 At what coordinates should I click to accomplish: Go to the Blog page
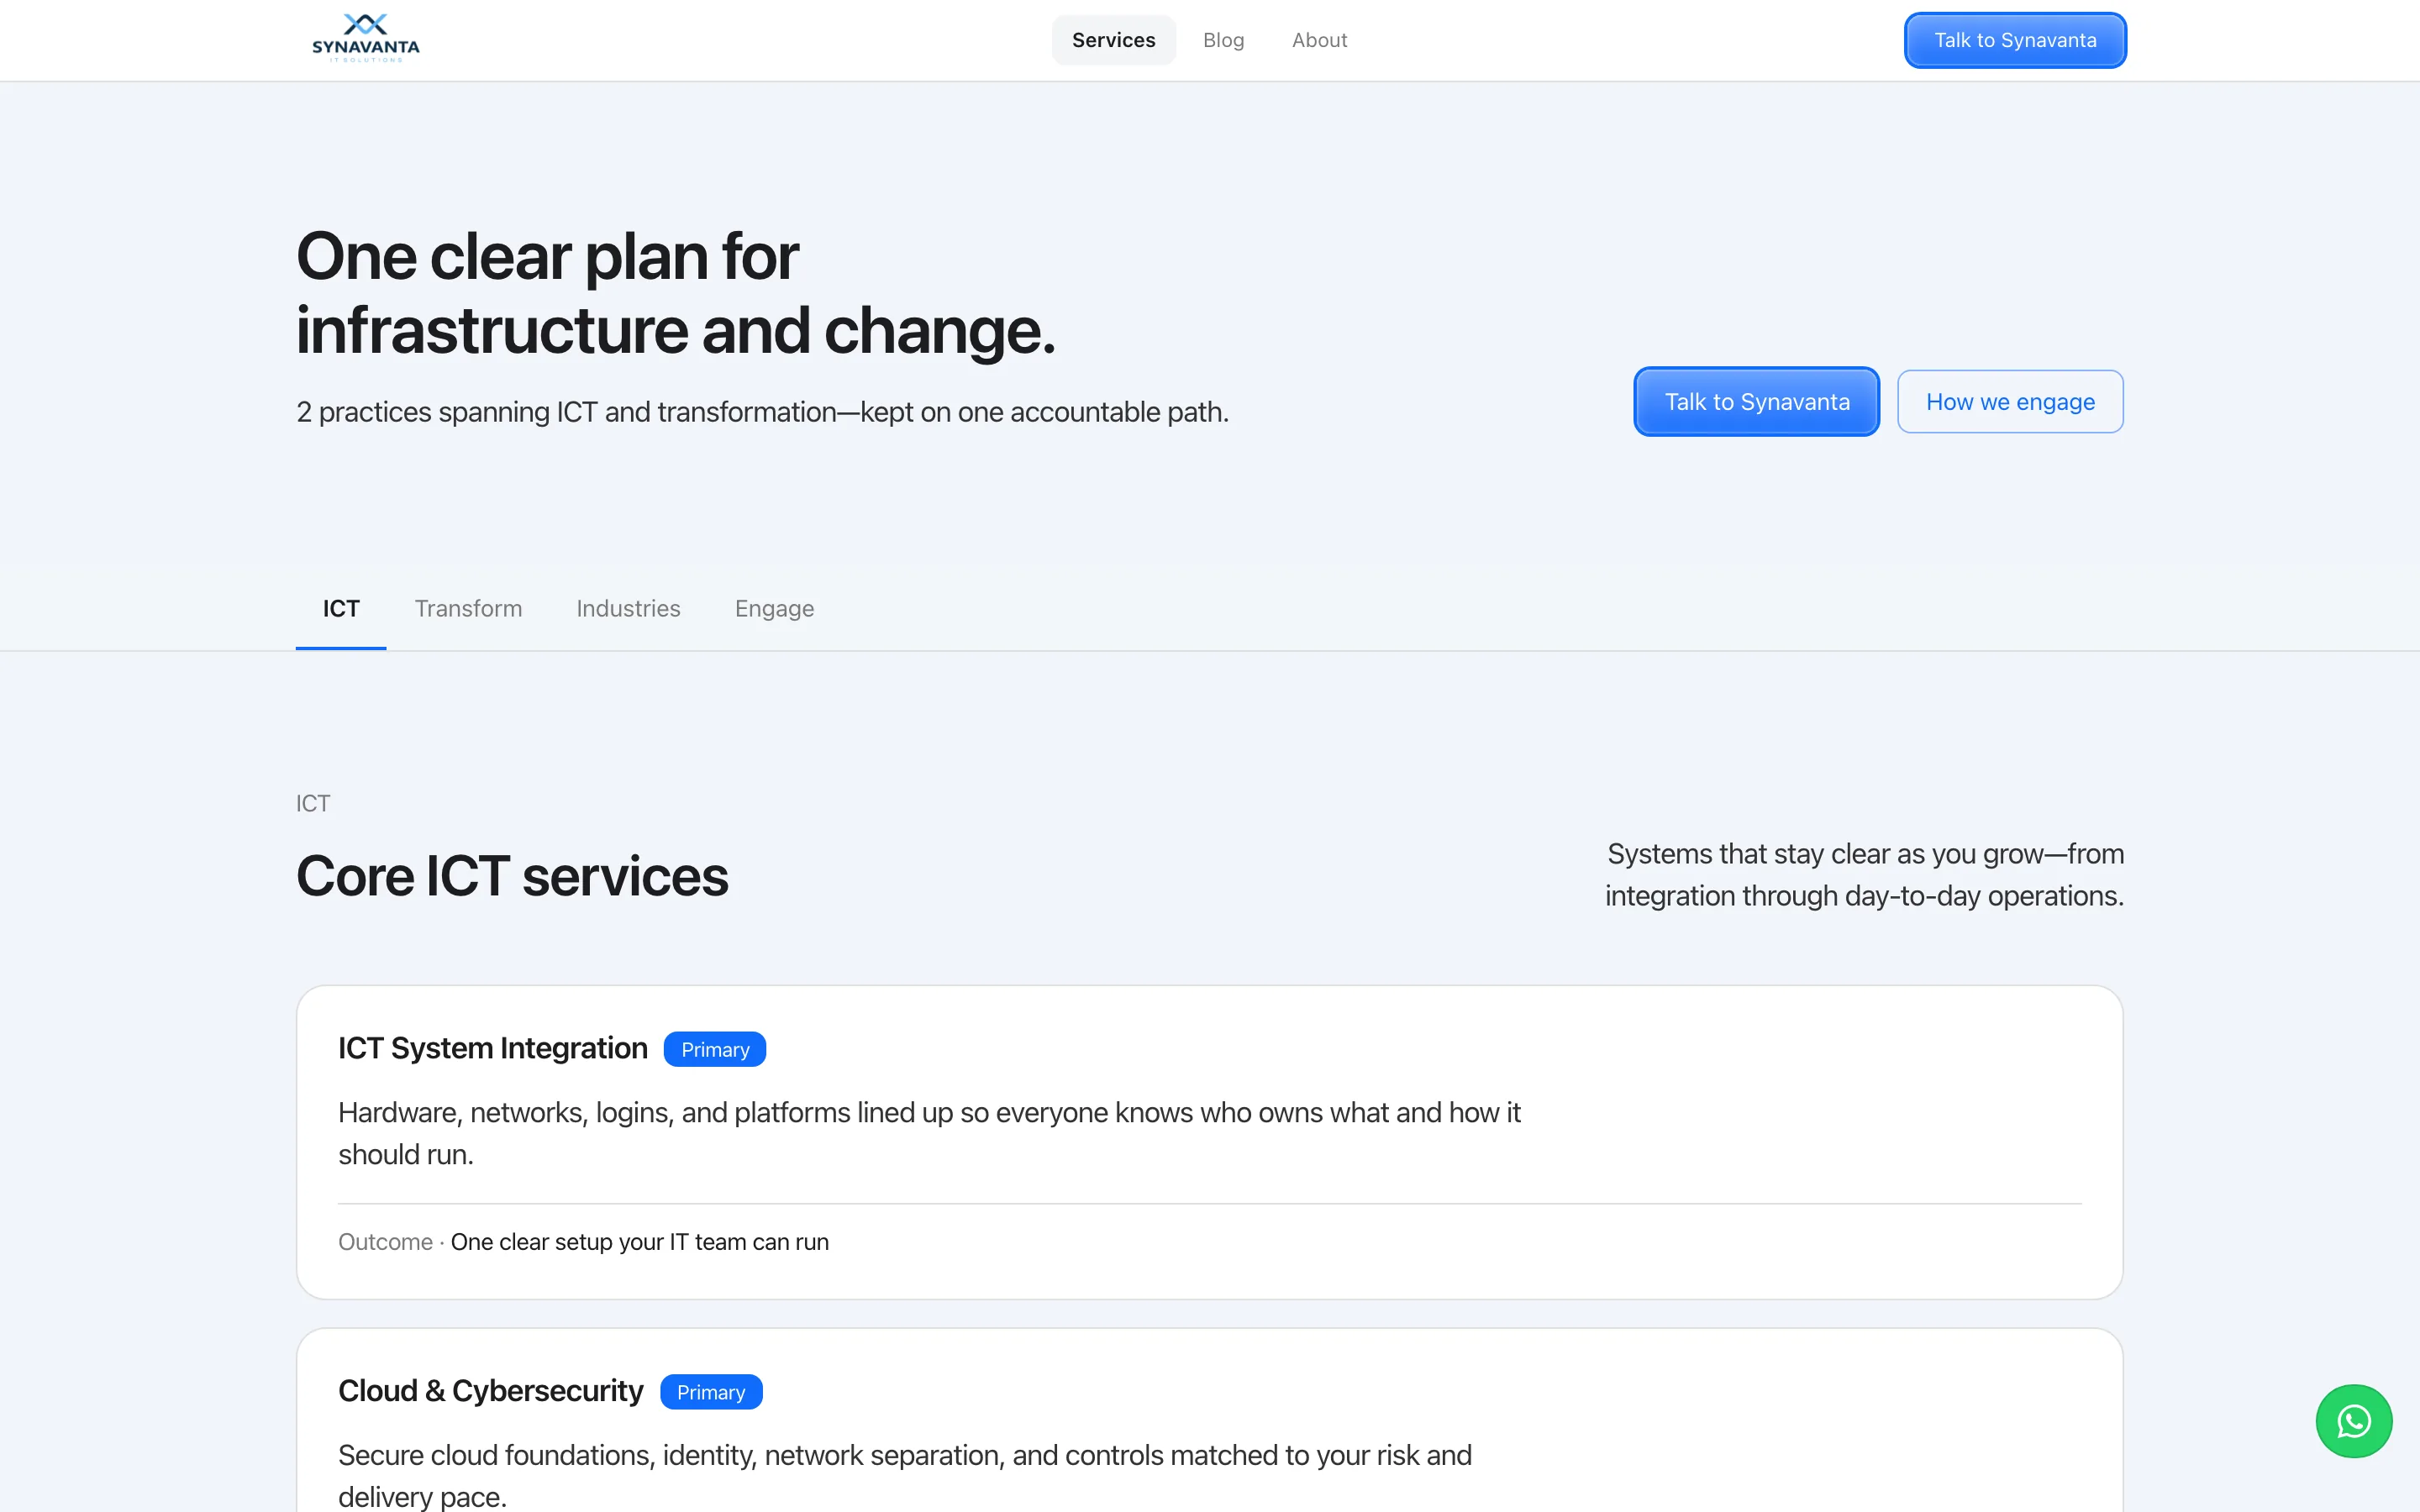pyautogui.click(x=1223, y=40)
